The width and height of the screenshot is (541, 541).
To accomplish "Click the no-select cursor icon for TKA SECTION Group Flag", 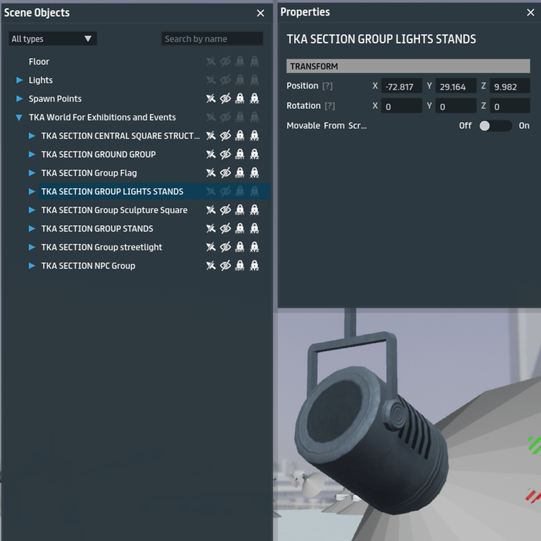I will click(x=211, y=173).
